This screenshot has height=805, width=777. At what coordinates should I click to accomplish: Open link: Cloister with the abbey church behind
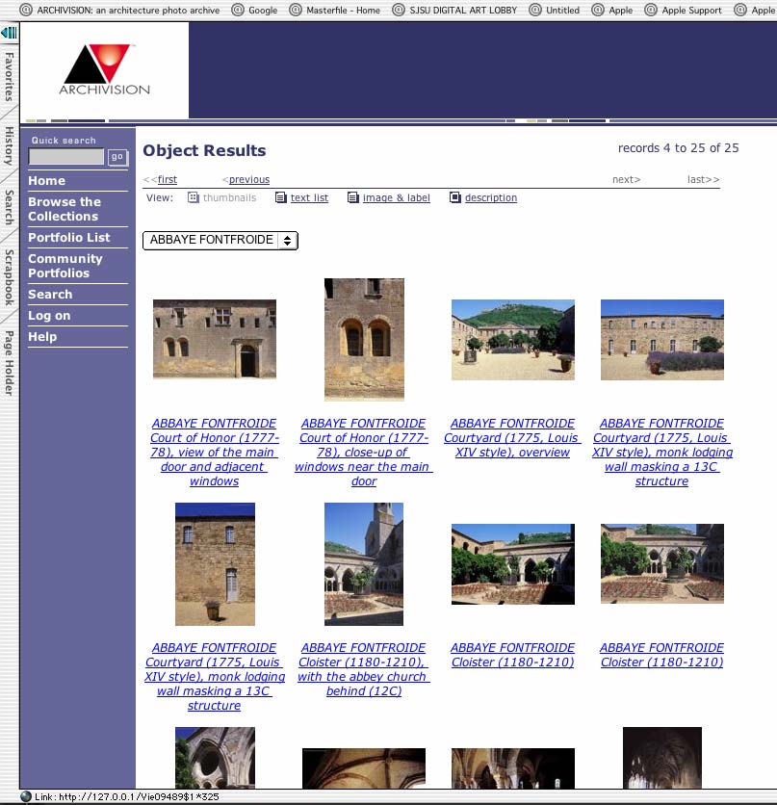coord(363,669)
